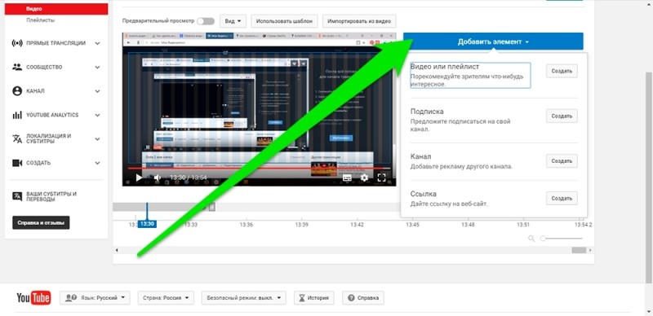Open the Вид dropdown
This screenshot has height=316, width=653.
point(233,21)
